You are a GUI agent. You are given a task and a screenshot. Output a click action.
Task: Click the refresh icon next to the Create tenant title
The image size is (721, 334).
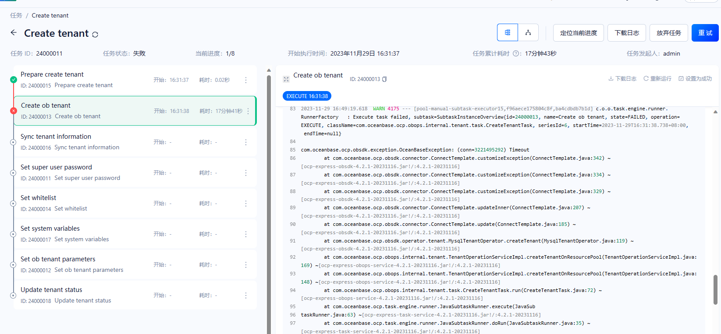pyautogui.click(x=95, y=34)
